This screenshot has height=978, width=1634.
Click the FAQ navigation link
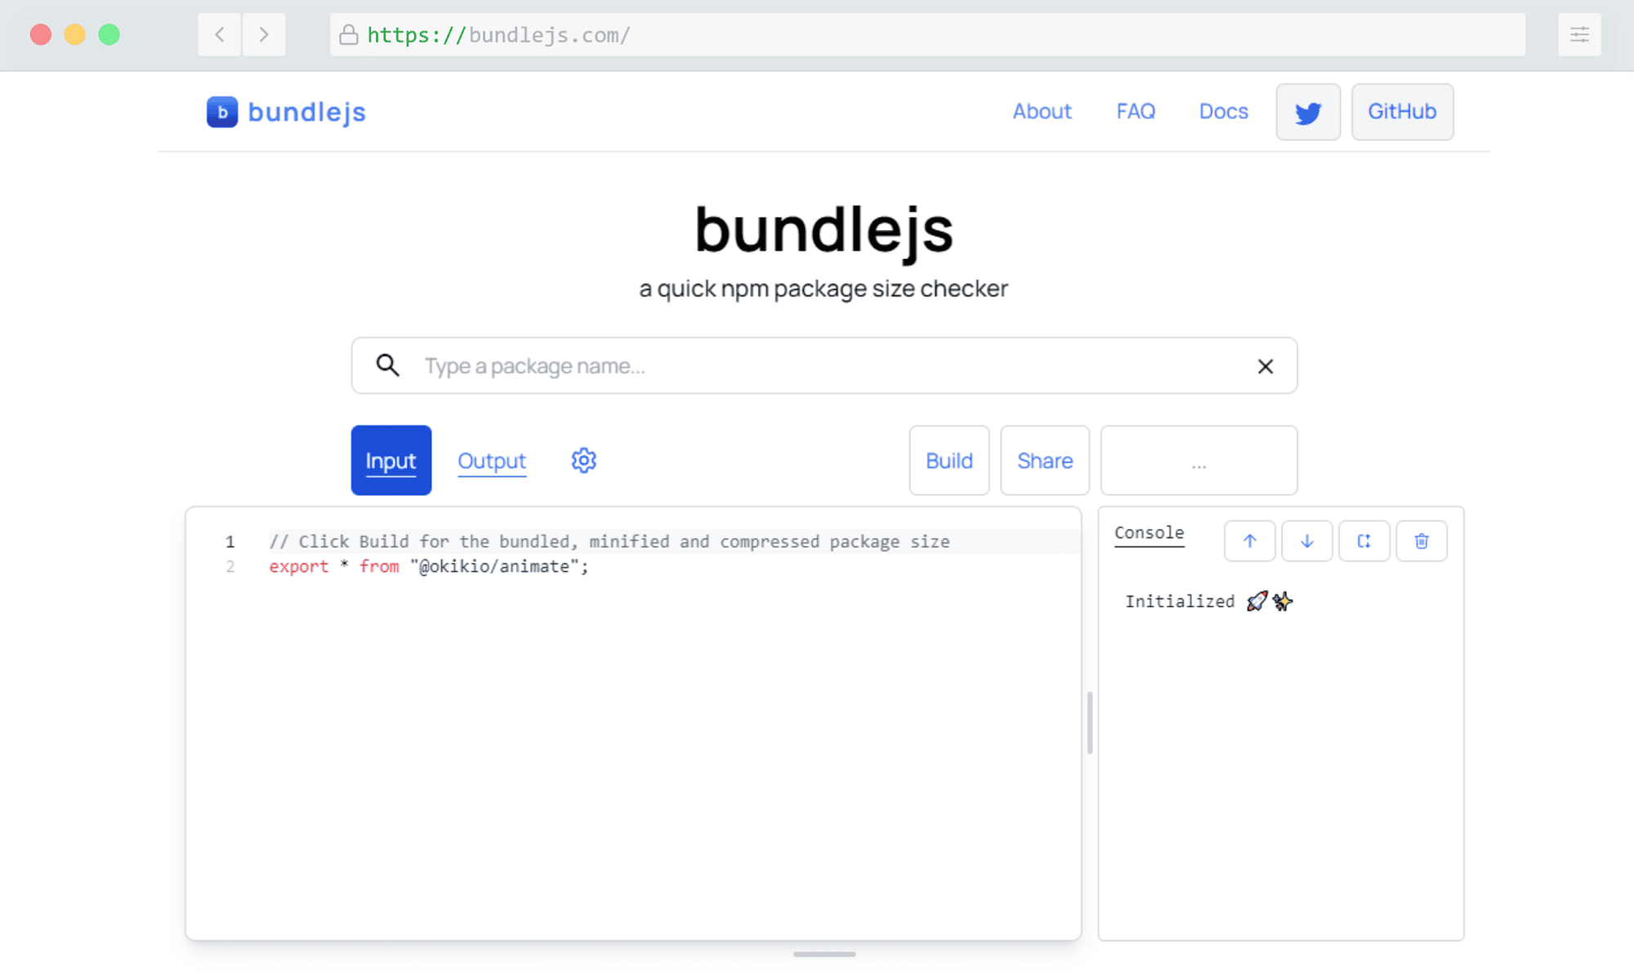pos(1136,112)
